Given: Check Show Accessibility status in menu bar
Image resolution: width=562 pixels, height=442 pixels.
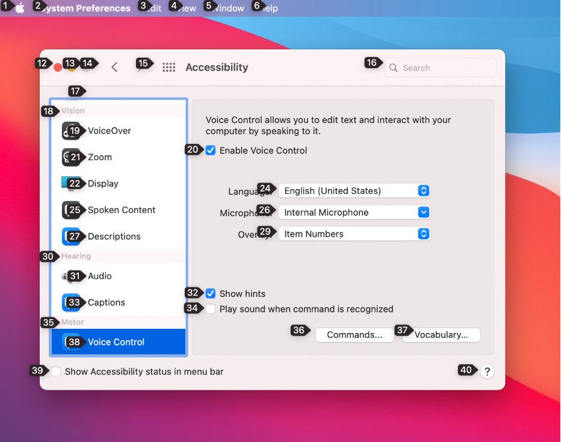Looking at the screenshot, I should (x=55, y=372).
